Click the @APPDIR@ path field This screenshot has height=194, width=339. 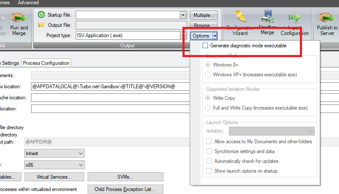(x=107, y=142)
